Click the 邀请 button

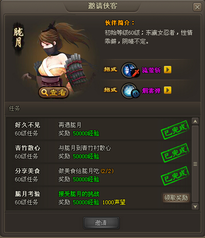pos(101,223)
